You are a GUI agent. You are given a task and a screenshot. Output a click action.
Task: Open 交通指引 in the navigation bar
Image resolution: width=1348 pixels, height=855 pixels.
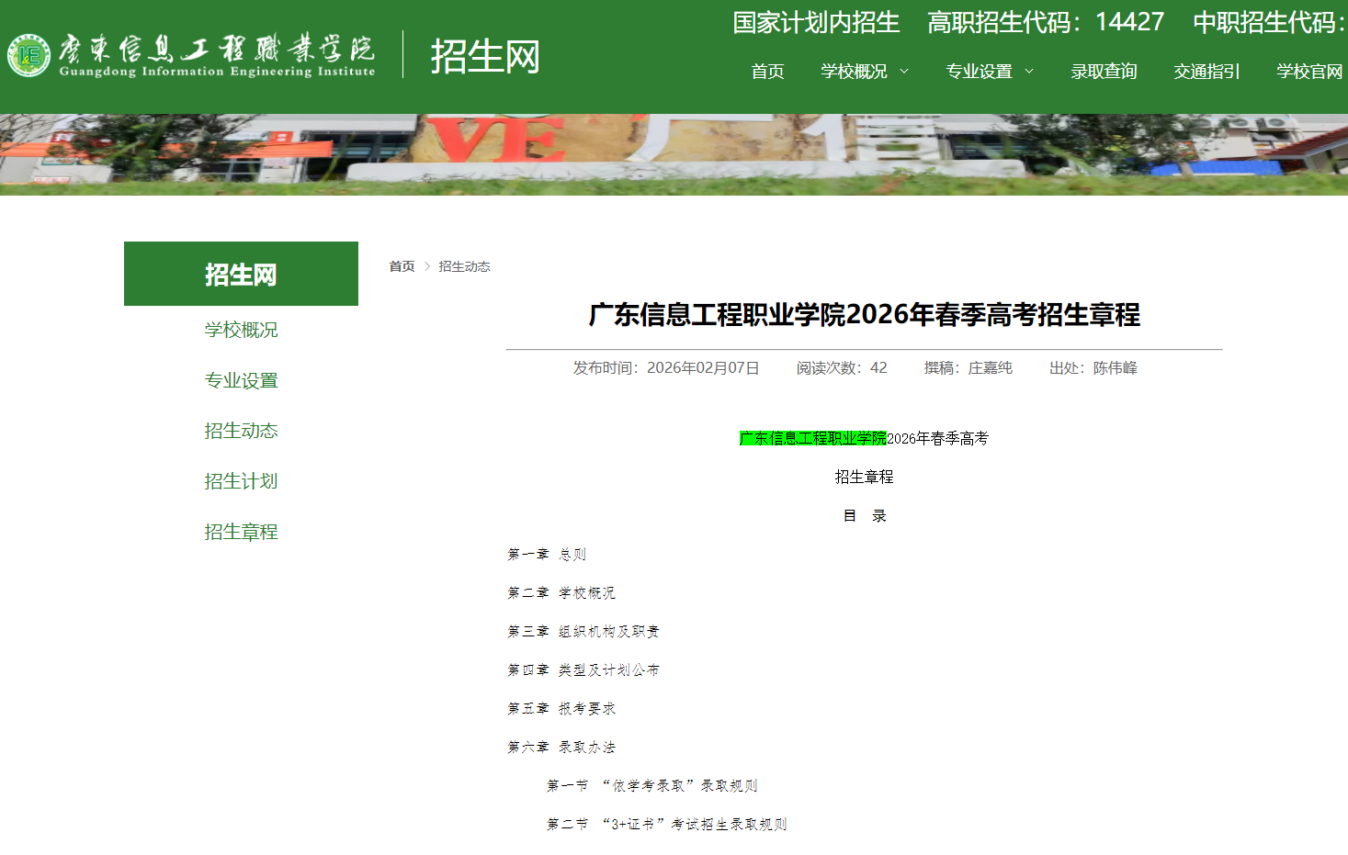click(1206, 71)
